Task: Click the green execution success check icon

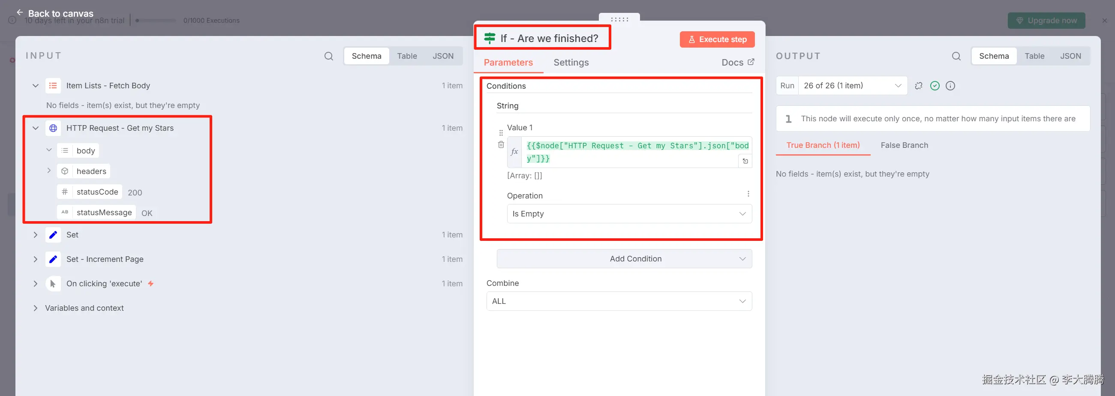Action: coord(935,86)
